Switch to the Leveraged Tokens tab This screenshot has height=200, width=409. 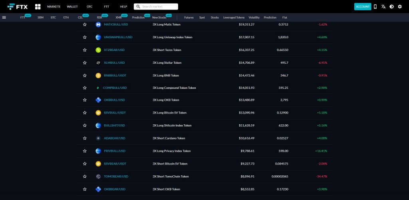click(234, 18)
